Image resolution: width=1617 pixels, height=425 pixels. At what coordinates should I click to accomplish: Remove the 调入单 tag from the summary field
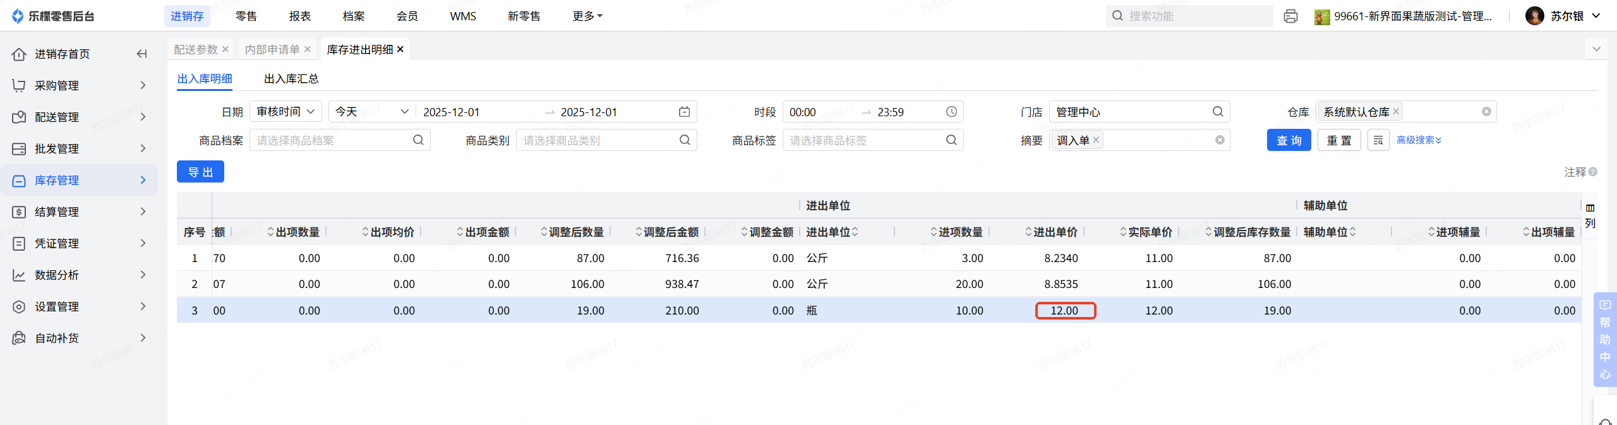tap(1096, 140)
